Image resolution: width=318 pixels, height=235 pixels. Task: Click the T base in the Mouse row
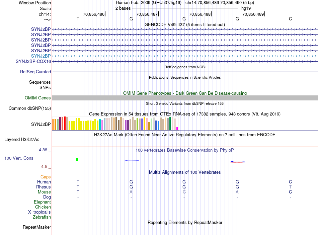click(78, 192)
